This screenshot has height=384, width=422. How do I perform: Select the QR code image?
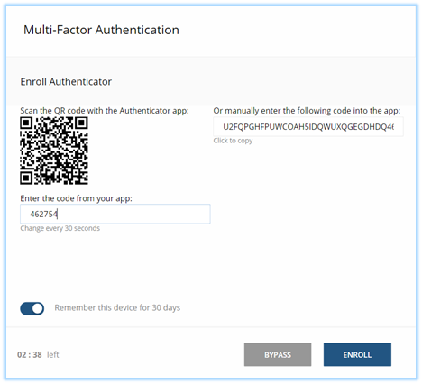tap(54, 151)
